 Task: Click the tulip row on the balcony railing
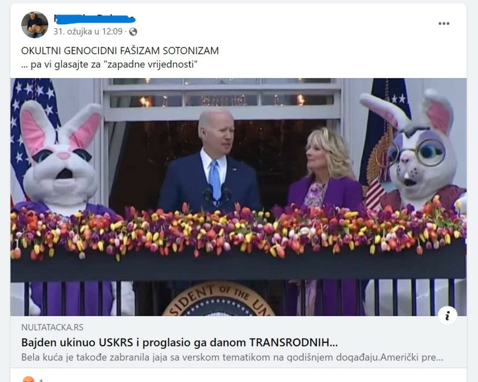[239, 231]
